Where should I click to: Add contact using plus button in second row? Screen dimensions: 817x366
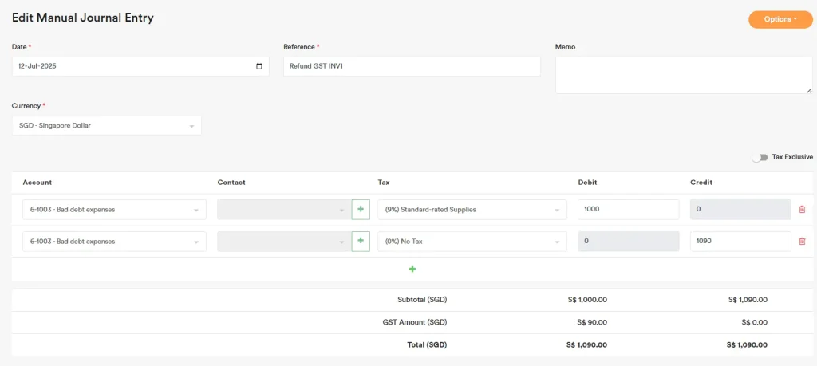pos(361,241)
